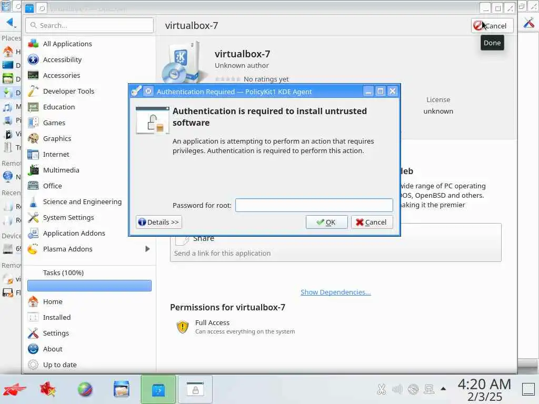View Installed applications list
This screenshot has height=404, width=539.
tap(89, 317)
